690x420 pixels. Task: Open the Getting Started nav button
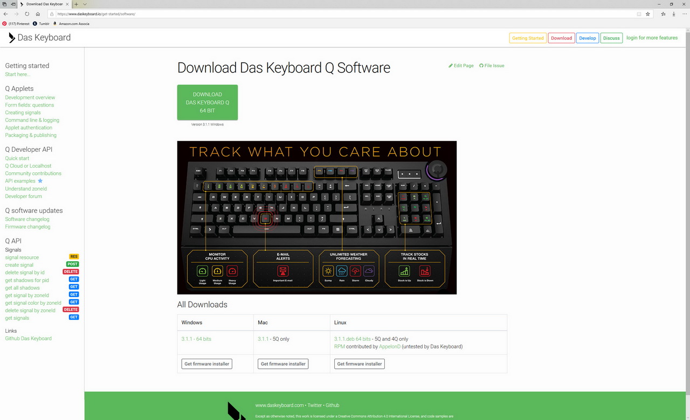click(x=528, y=38)
